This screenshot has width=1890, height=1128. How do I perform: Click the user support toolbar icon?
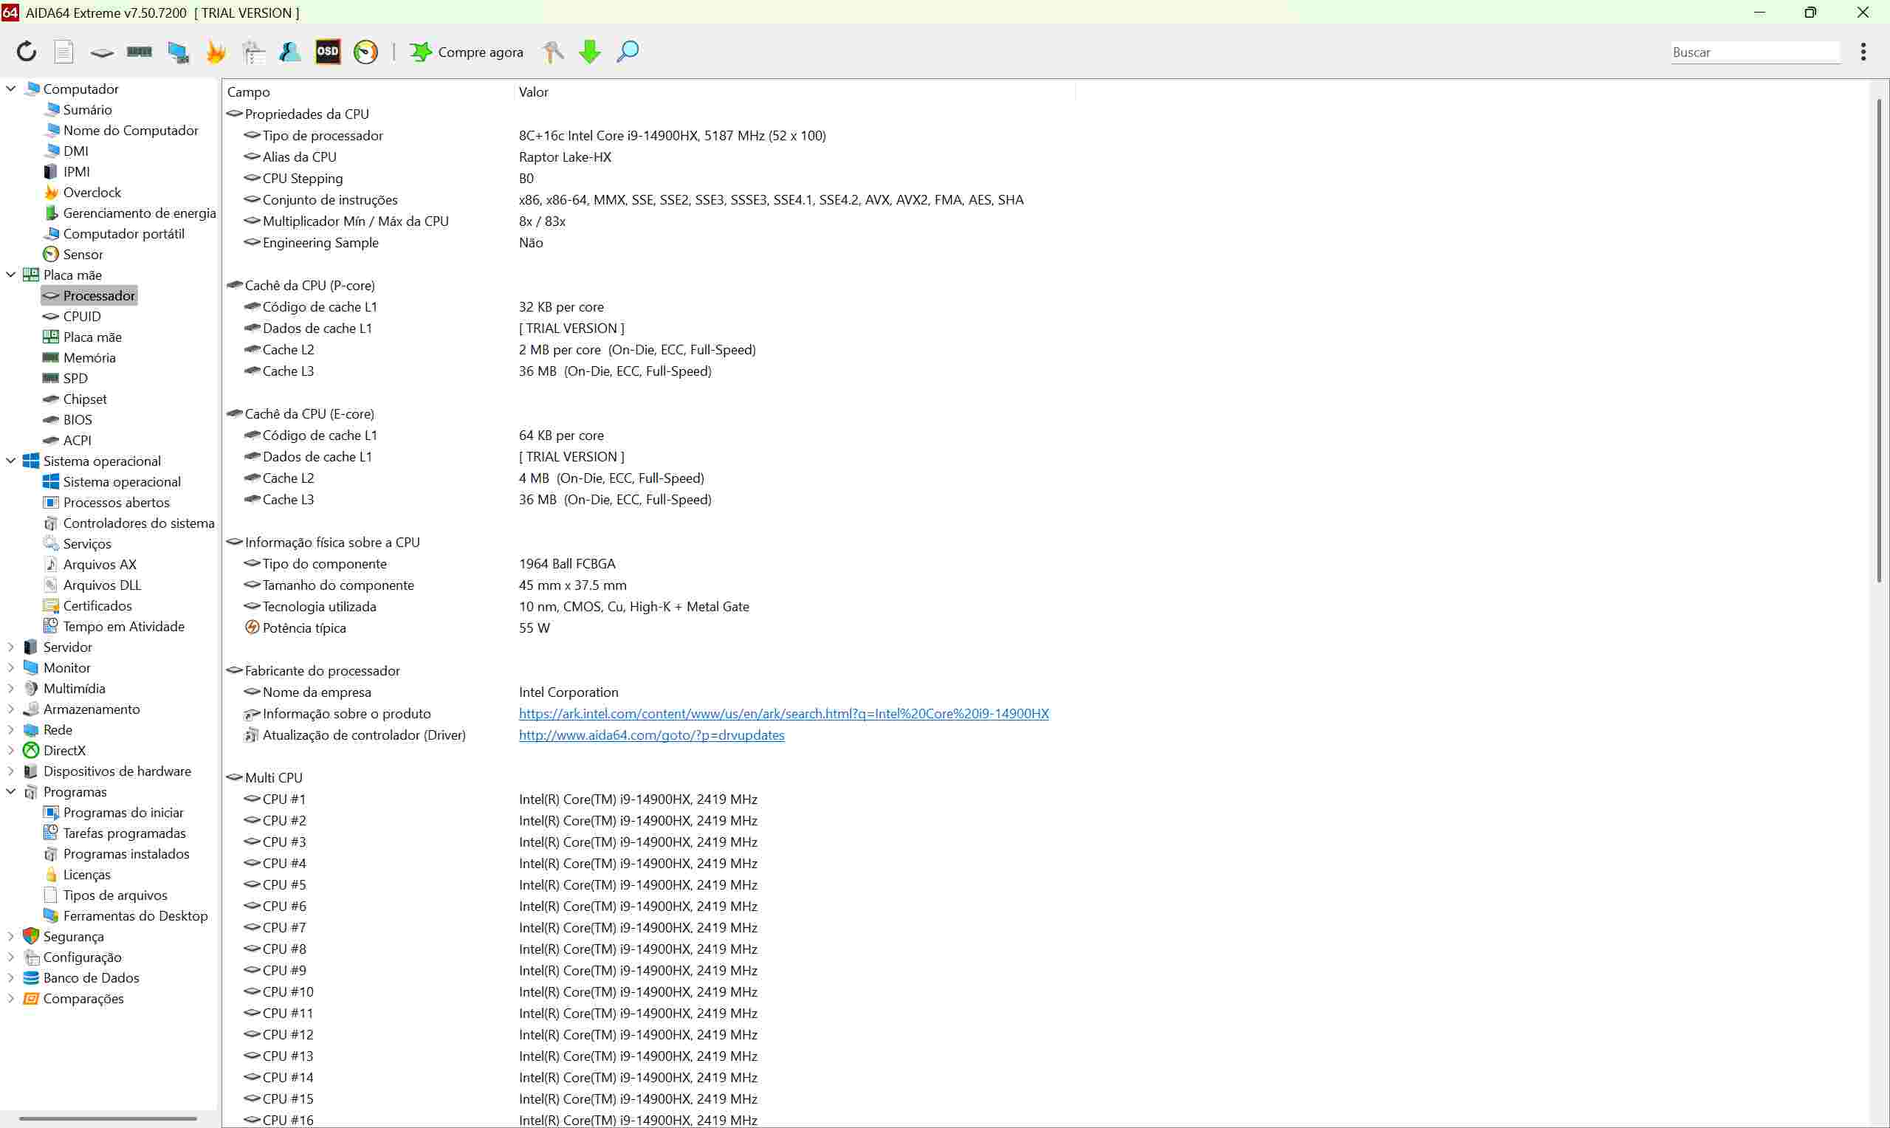point(290,52)
